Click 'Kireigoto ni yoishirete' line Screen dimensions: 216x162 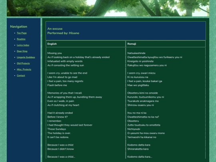[140, 61]
